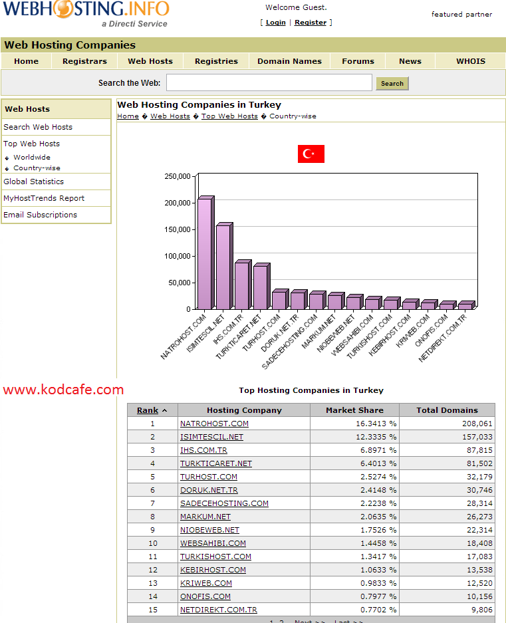Open the Registries menu tab

pos(216,61)
